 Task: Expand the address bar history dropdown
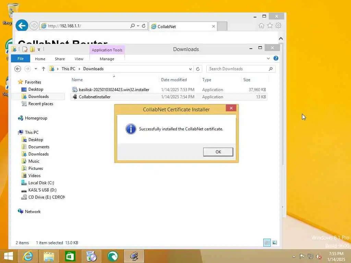click(190, 69)
